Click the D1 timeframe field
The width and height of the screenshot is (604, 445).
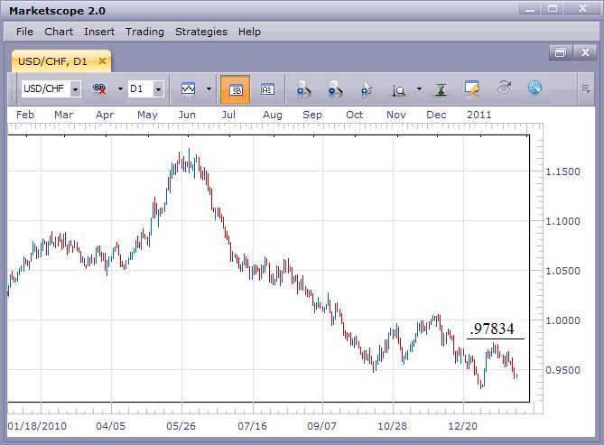(x=141, y=89)
